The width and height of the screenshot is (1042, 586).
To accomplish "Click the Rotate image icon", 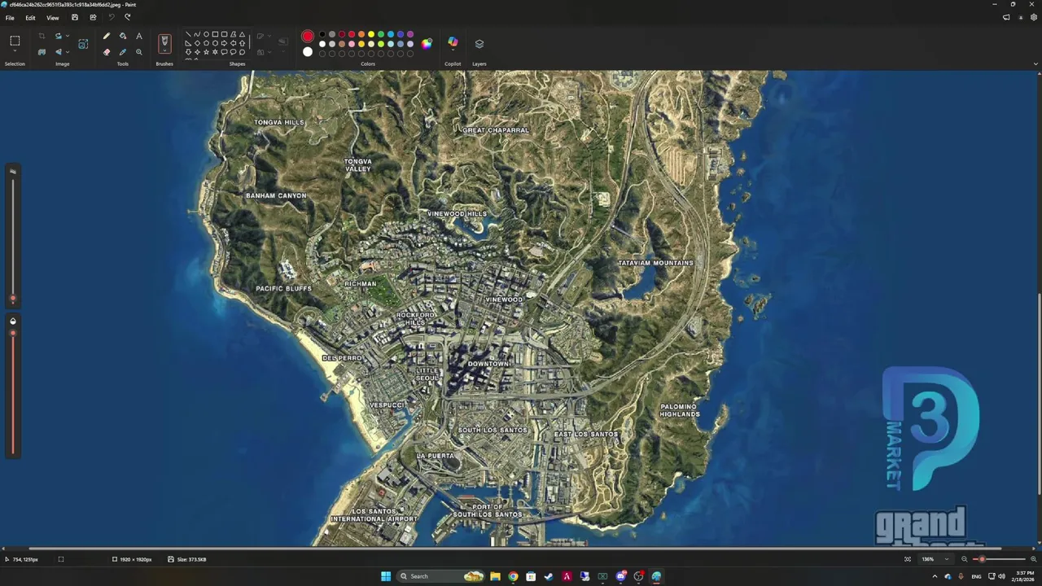I will 59,36.
